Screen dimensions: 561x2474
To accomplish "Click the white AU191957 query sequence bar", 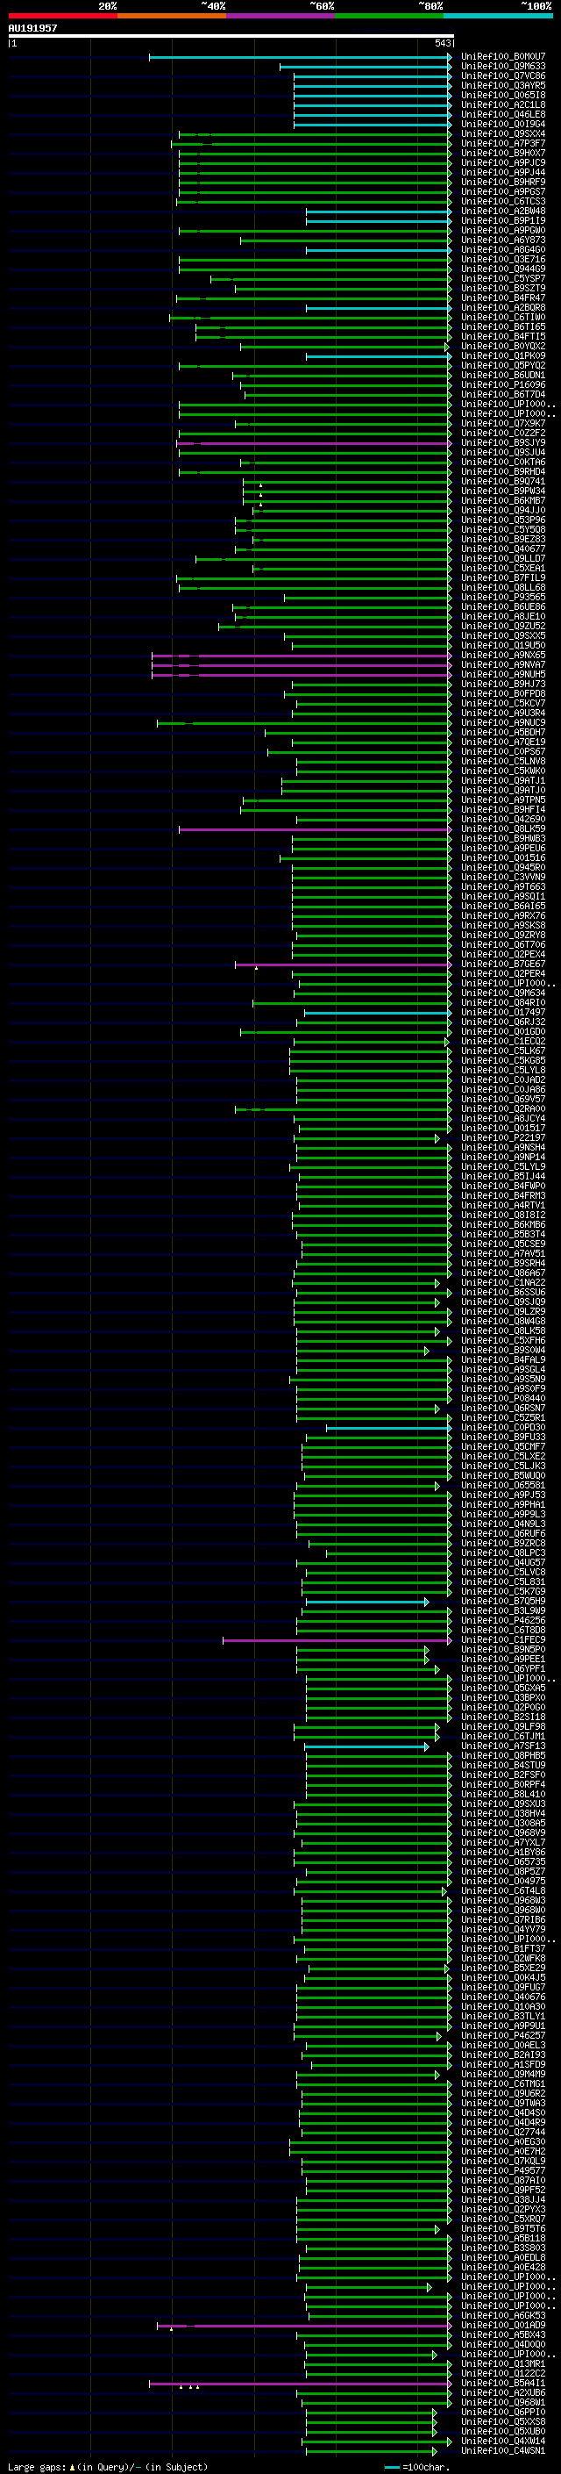I will click(231, 35).
